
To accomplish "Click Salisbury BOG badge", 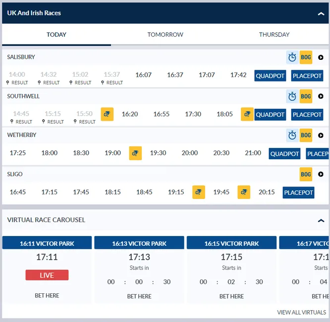I will (x=306, y=57).
